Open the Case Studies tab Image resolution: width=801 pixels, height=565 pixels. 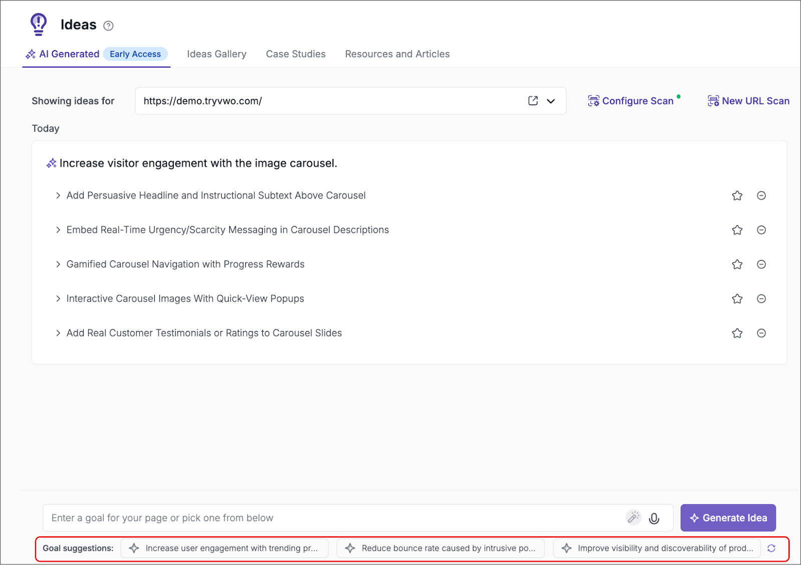296,54
